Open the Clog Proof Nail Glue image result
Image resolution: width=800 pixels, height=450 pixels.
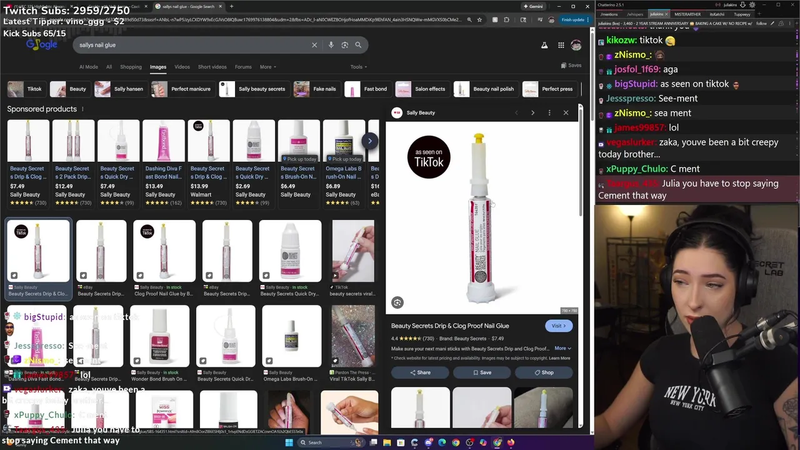[x=164, y=259]
